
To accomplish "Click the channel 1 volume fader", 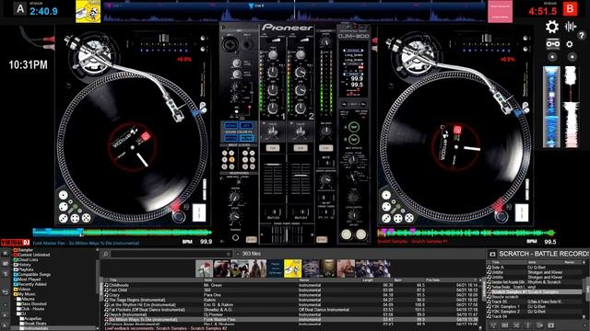I will 273,165.
